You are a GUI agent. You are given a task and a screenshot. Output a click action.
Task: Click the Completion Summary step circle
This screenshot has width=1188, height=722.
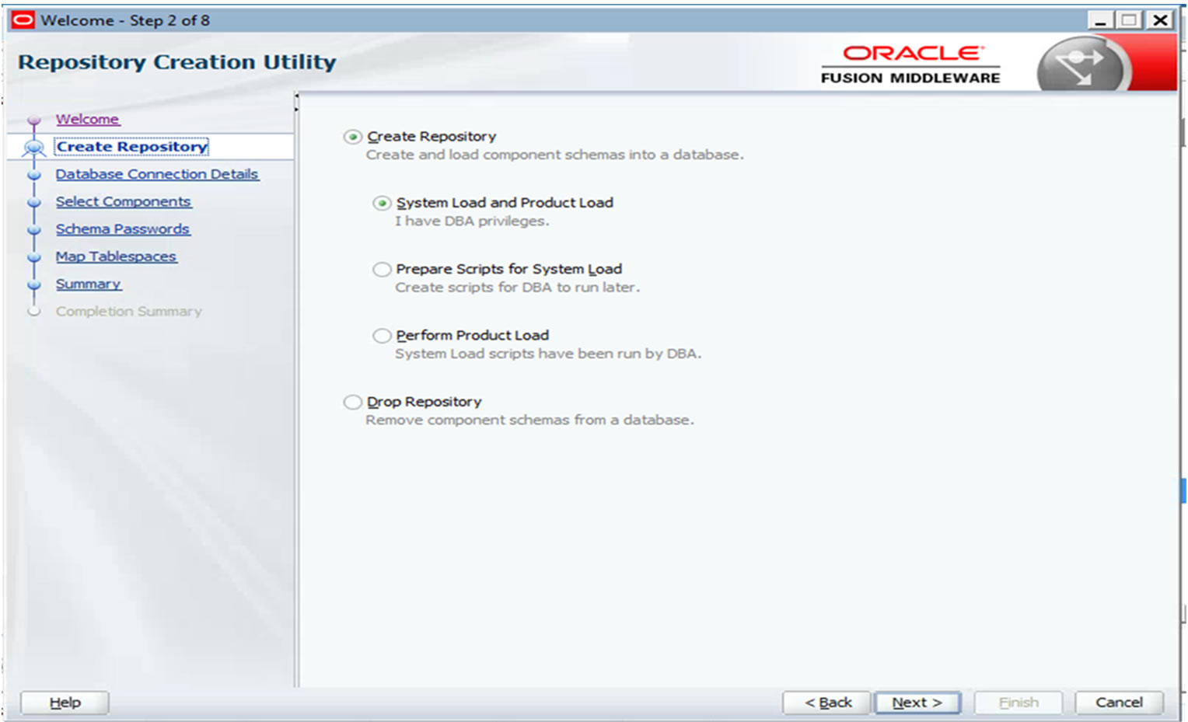point(33,311)
